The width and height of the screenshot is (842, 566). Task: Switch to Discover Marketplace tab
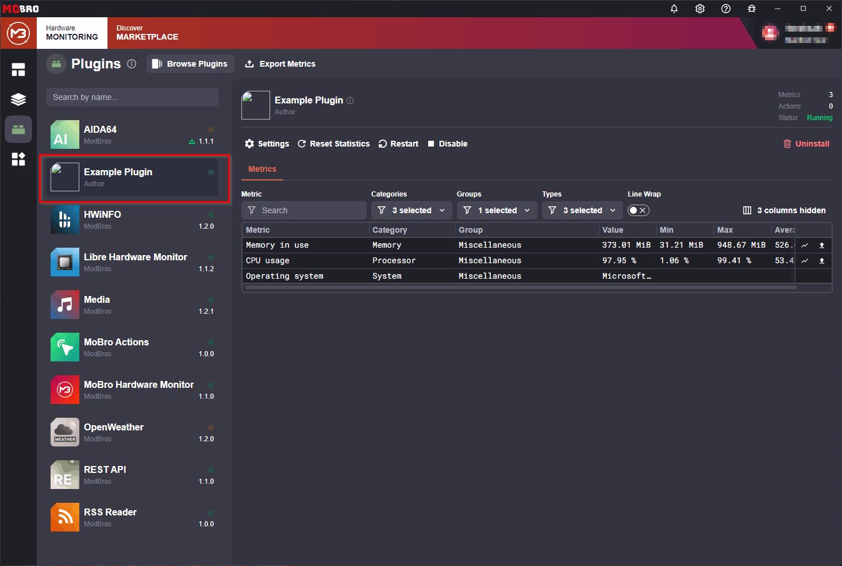coord(147,33)
